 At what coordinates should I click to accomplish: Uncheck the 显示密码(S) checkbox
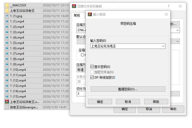click(92, 67)
